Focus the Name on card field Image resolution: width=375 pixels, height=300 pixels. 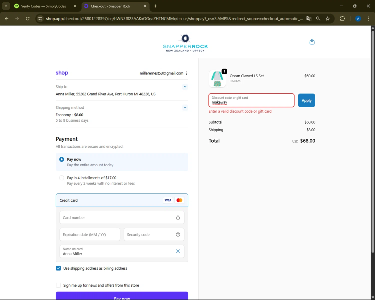pyautogui.click(x=122, y=251)
